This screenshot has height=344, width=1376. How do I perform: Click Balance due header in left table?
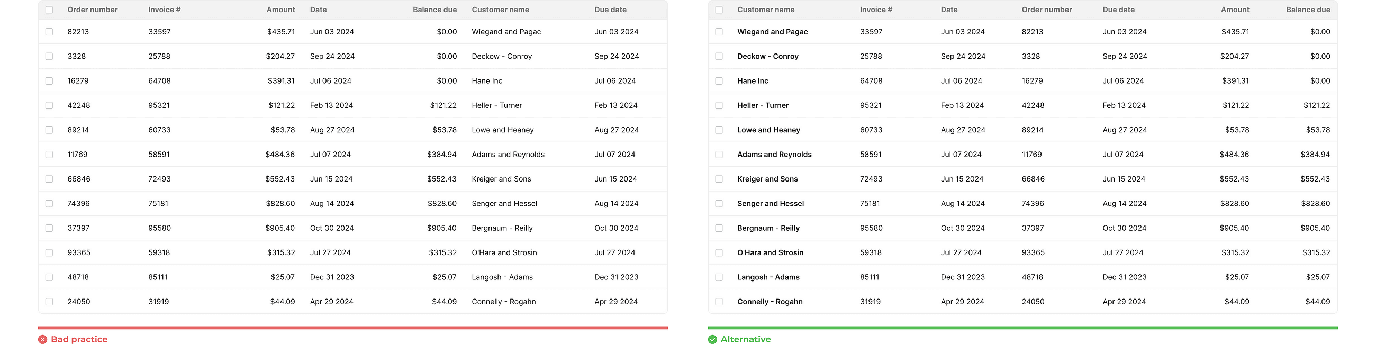[x=435, y=10]
